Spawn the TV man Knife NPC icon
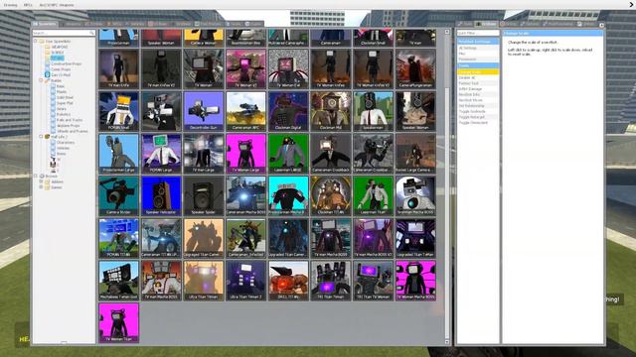636x357 pixels. click(x=118, y=68)
